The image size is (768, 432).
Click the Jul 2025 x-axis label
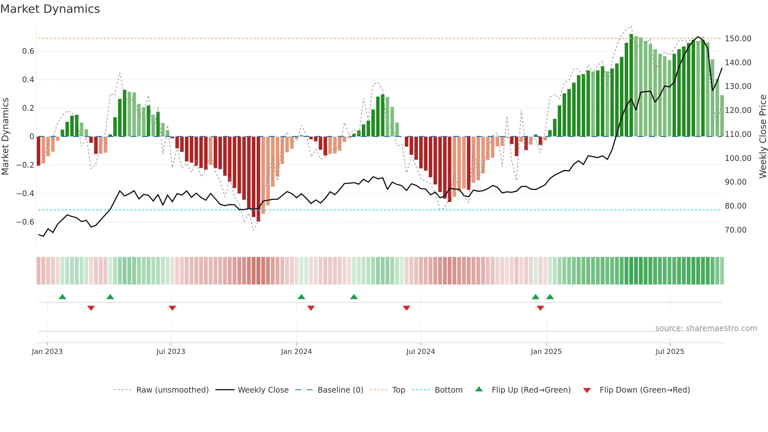(x=670, y=351)
